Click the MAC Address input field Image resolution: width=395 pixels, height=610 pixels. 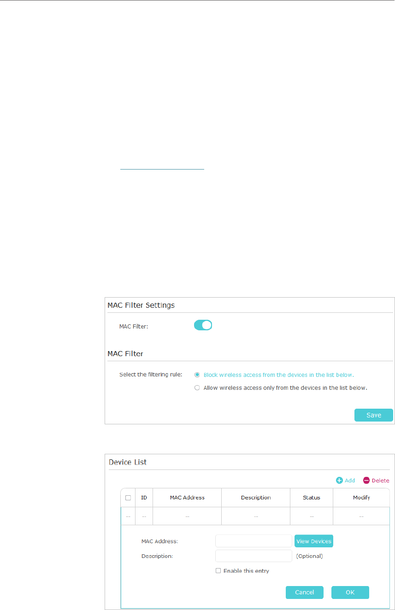(x=254, y=541)
